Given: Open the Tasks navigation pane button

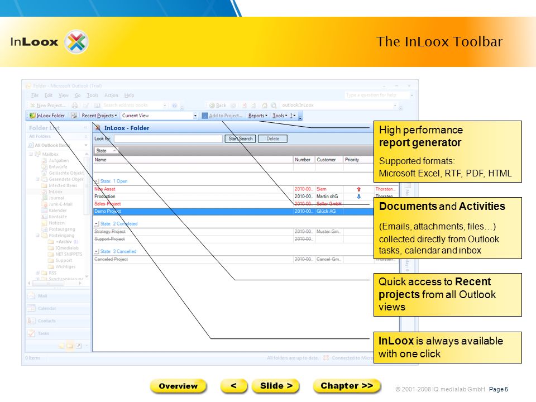Looking at the screenshot, I should [58, 333].
